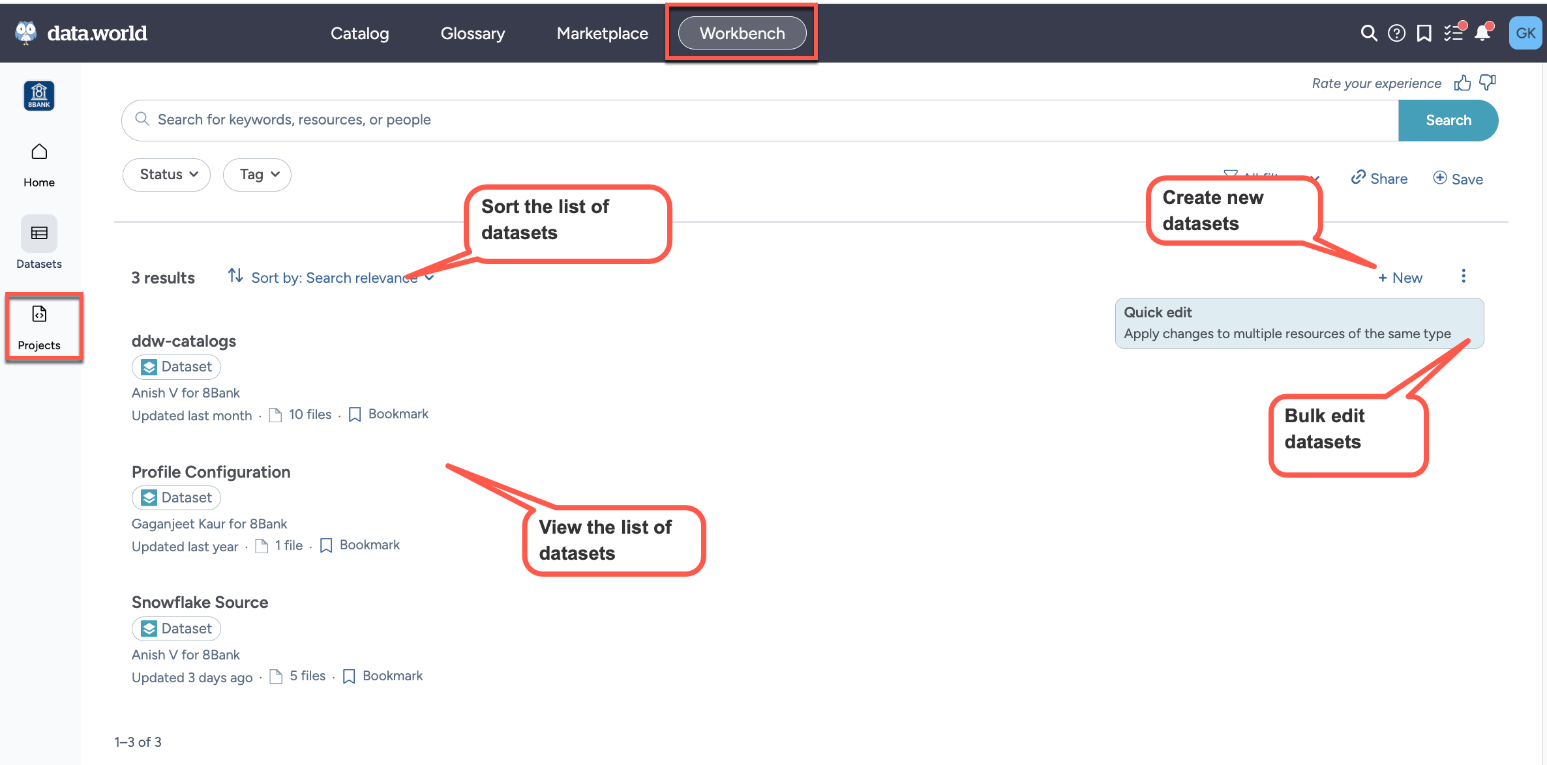Expand the Status filter dropdown
Screen dimensions: 1547x765
167,175
